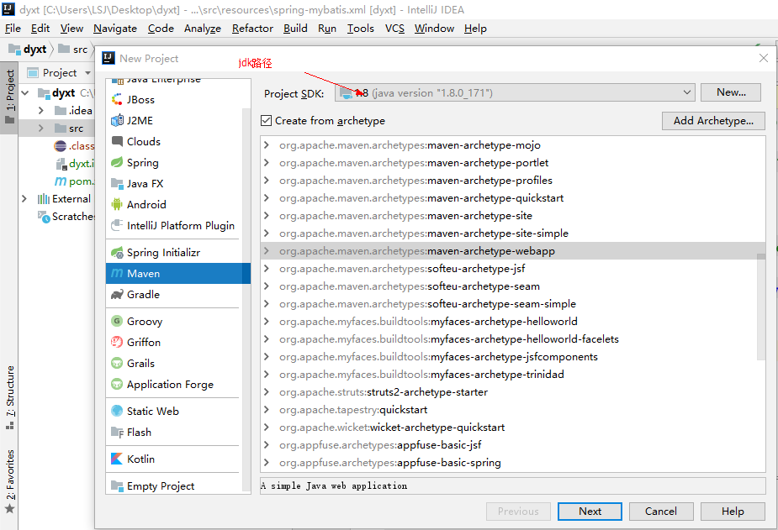Click the Android robot icon
The image size is (778, 530).
click(117, 205)
